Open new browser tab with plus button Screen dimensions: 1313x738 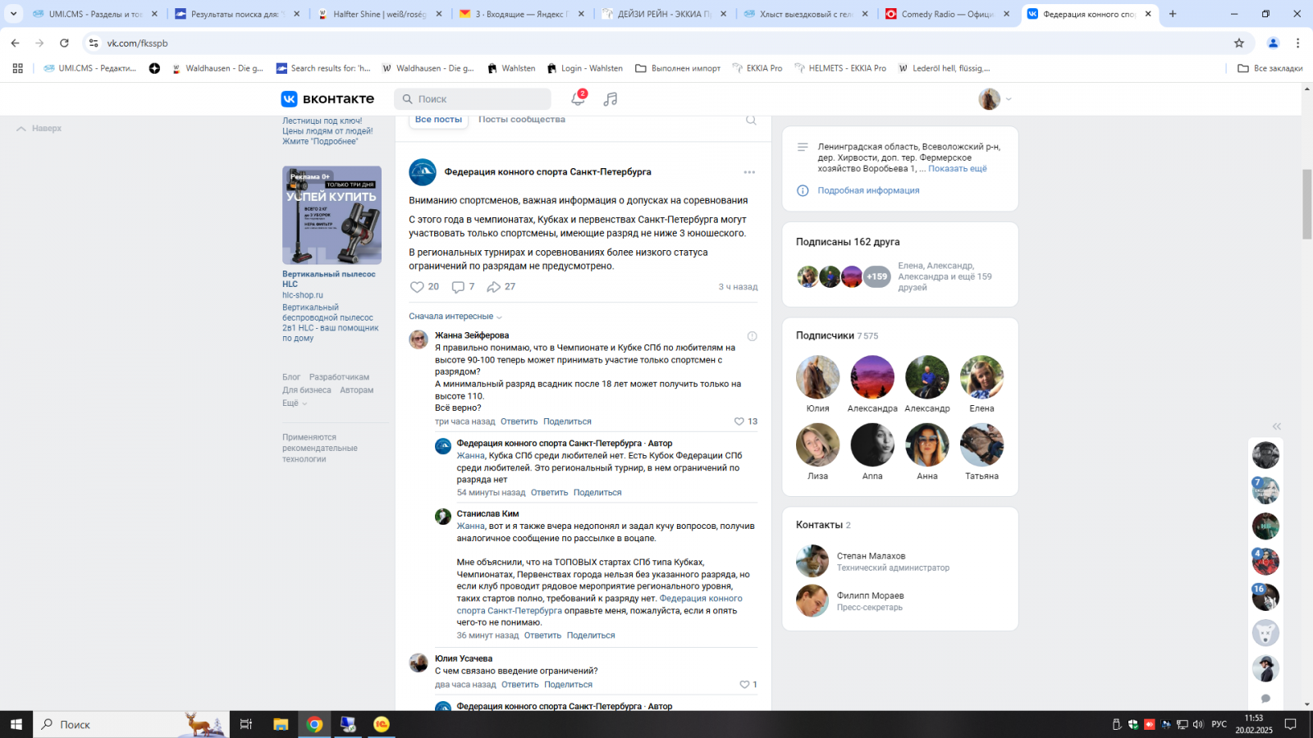[x=1173, y=14]
